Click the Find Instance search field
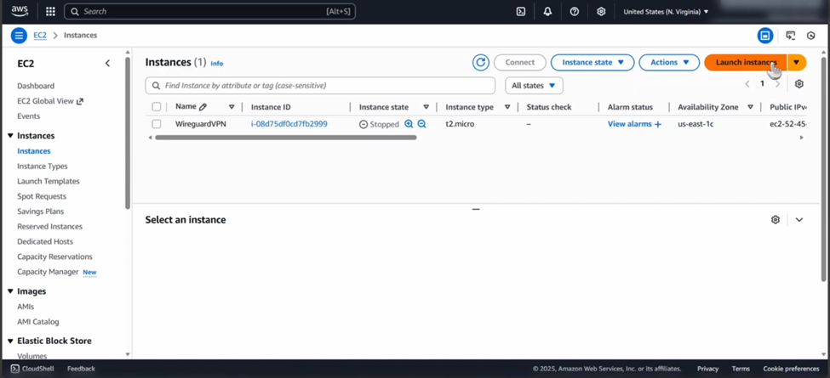The image size is (830, 378). [323, 86]
